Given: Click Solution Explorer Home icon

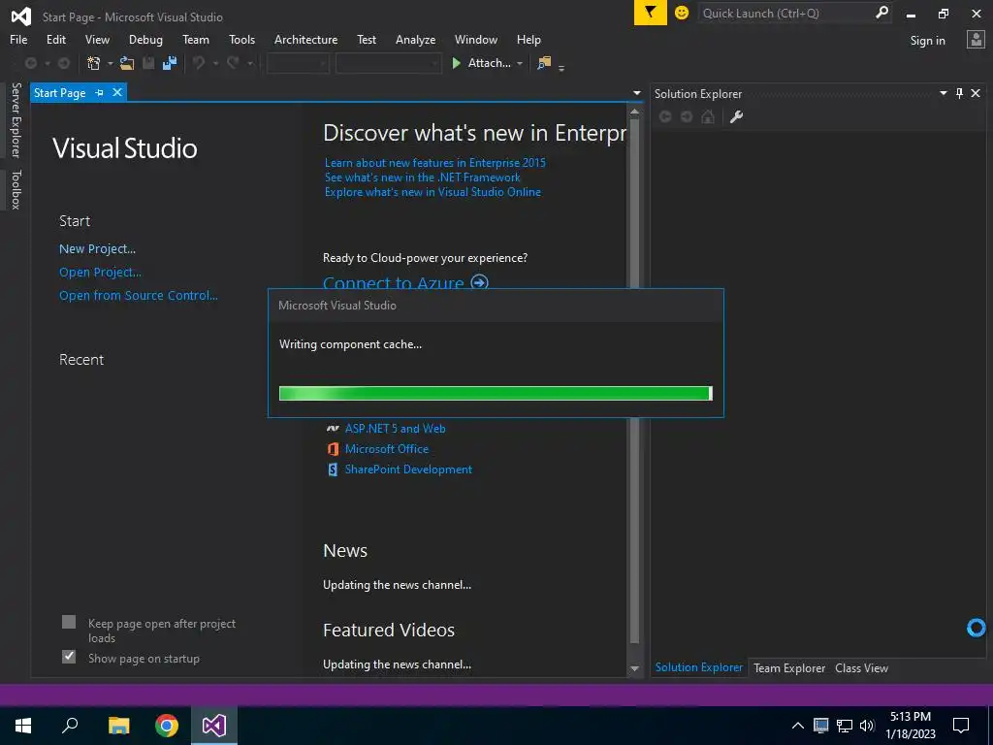Looking at the screenshot, I should (x=708, y=116).
